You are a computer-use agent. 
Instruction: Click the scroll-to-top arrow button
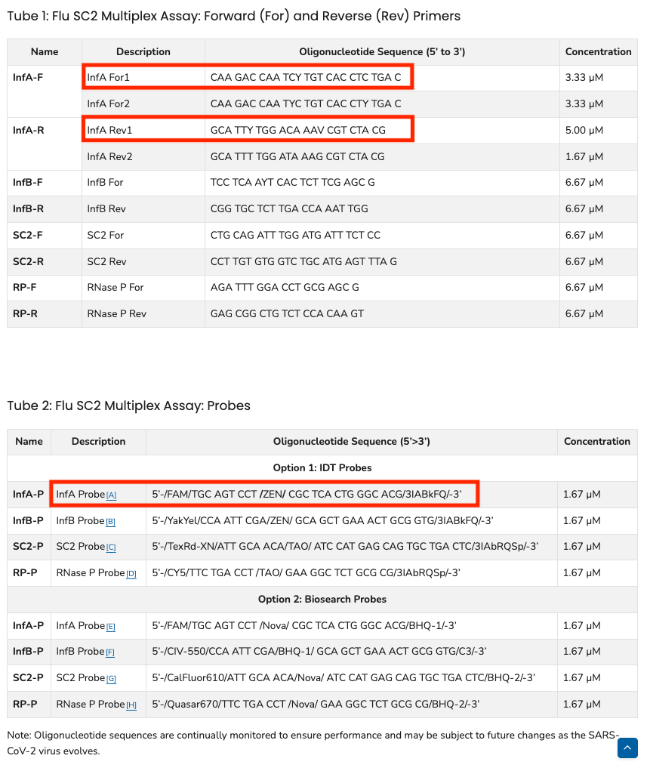click(627, 748)
